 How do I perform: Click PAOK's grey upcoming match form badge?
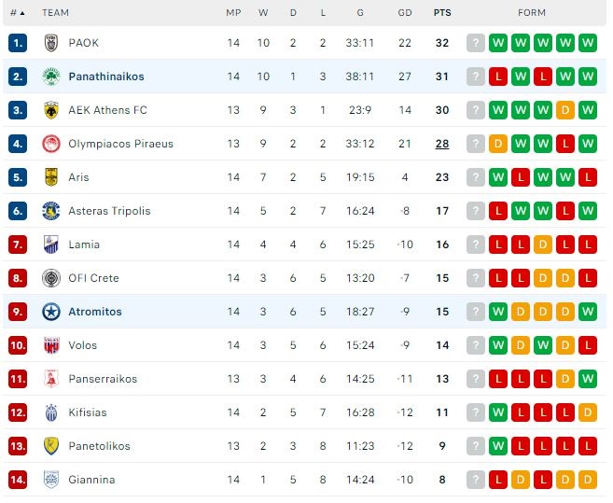pos(476,43)
